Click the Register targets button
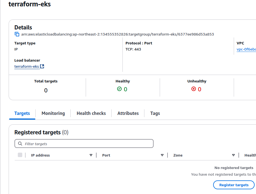This screenshot has width=256, height=194. tap(234, 185)
